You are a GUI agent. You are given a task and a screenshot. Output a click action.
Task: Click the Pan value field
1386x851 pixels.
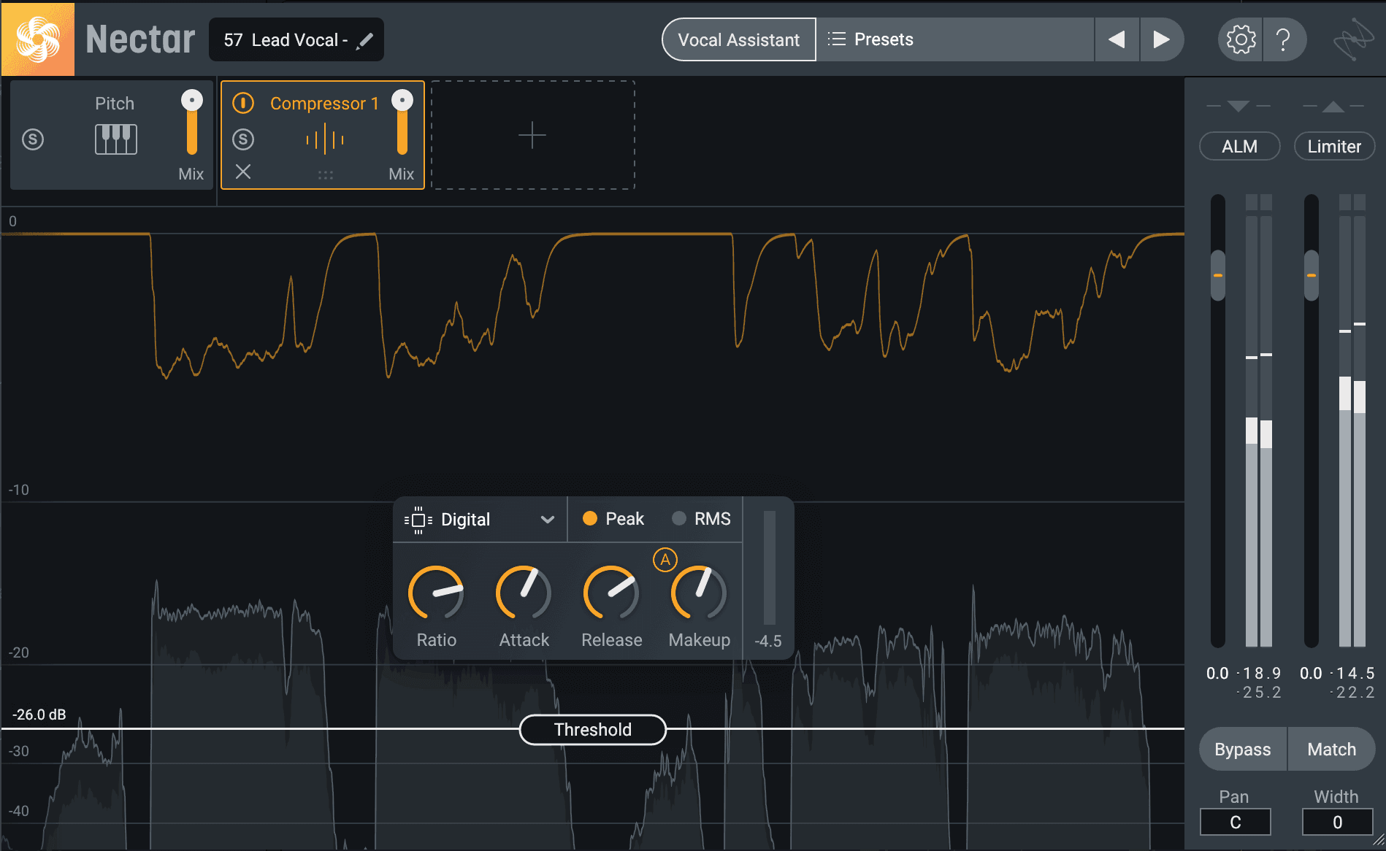(1236, 823)
